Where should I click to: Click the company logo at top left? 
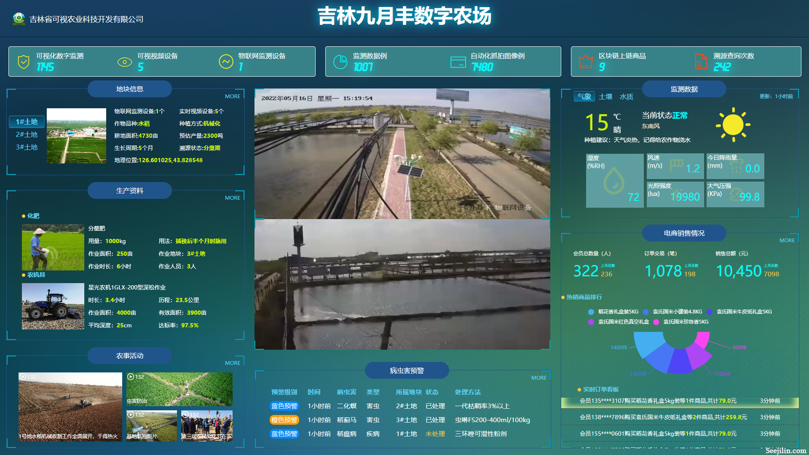(19, 19)
